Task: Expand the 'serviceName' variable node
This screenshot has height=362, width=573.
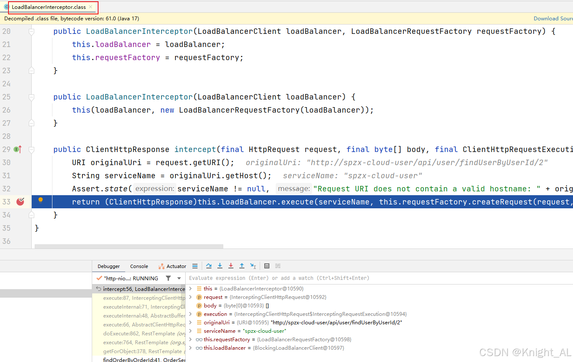Action: pos(191,331)
